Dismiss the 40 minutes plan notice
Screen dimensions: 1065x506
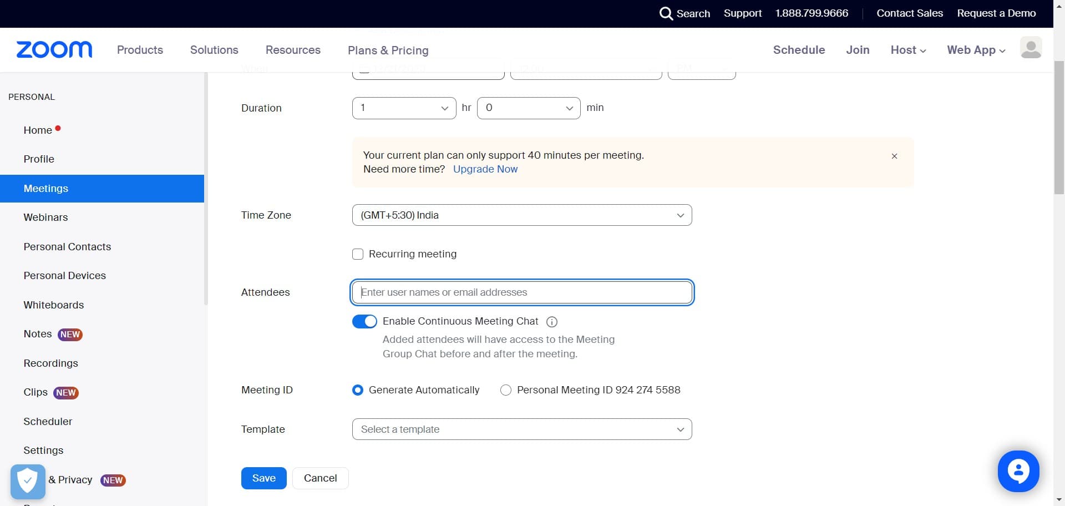894,156
